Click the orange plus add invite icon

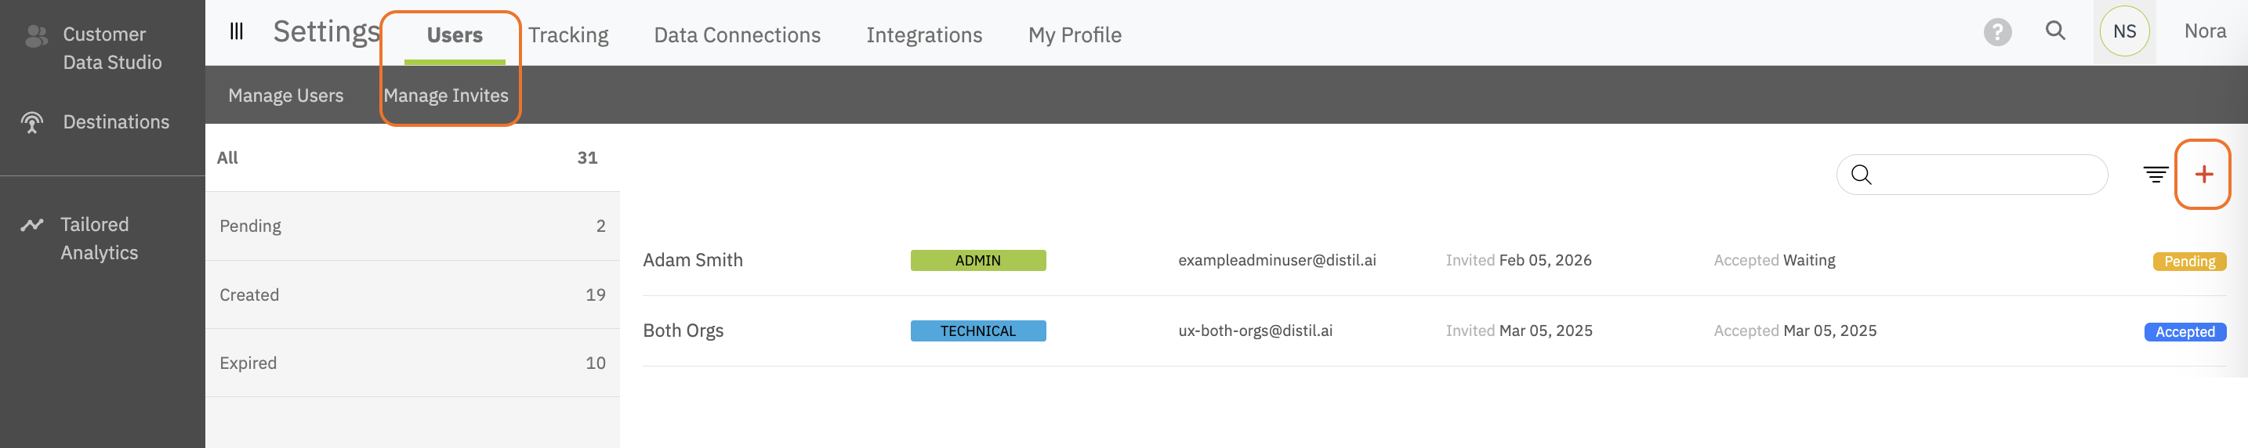pos(2203,175)
